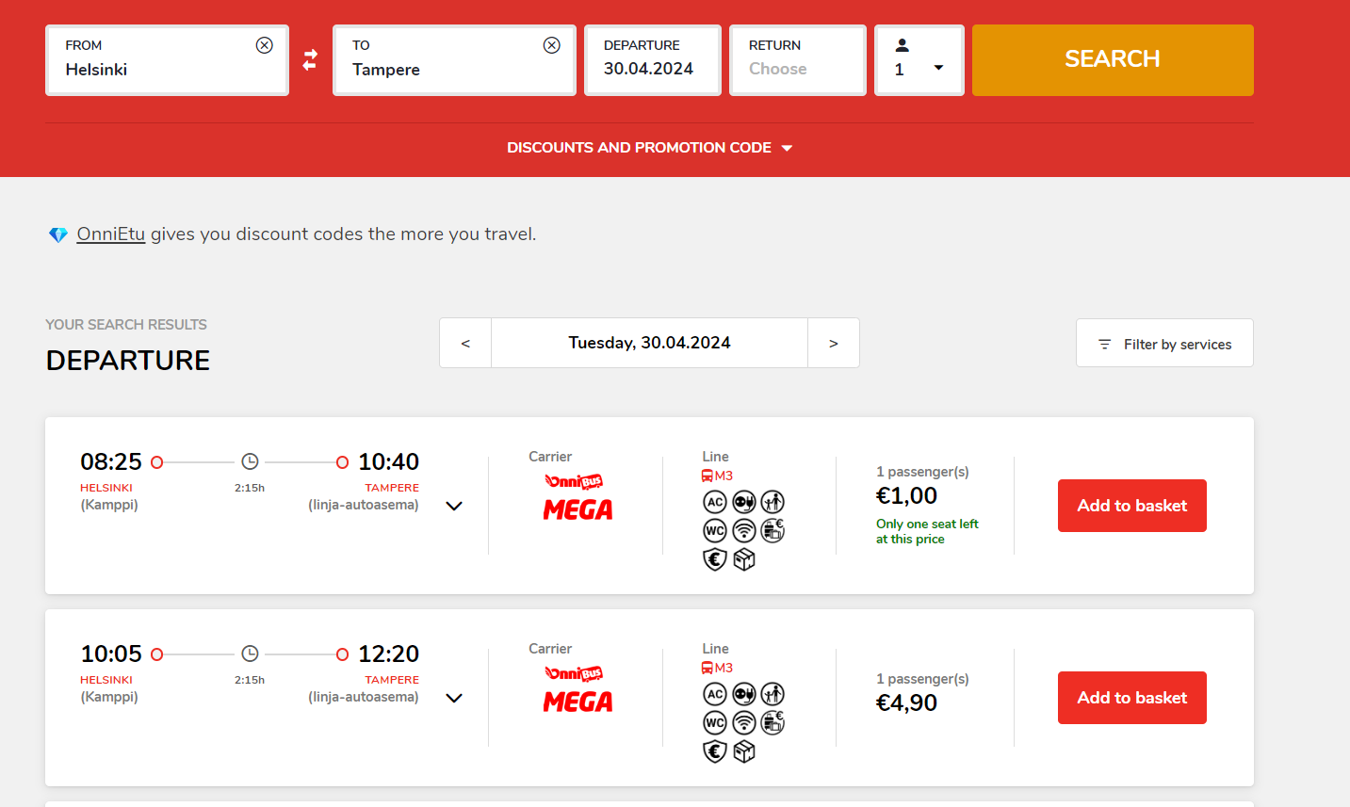
Task: Click the 12:20 arrival time
Action: click(389, 654)
